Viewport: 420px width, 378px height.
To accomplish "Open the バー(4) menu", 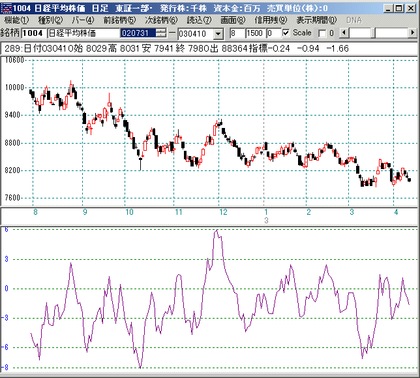I will [x=82, y=20].
